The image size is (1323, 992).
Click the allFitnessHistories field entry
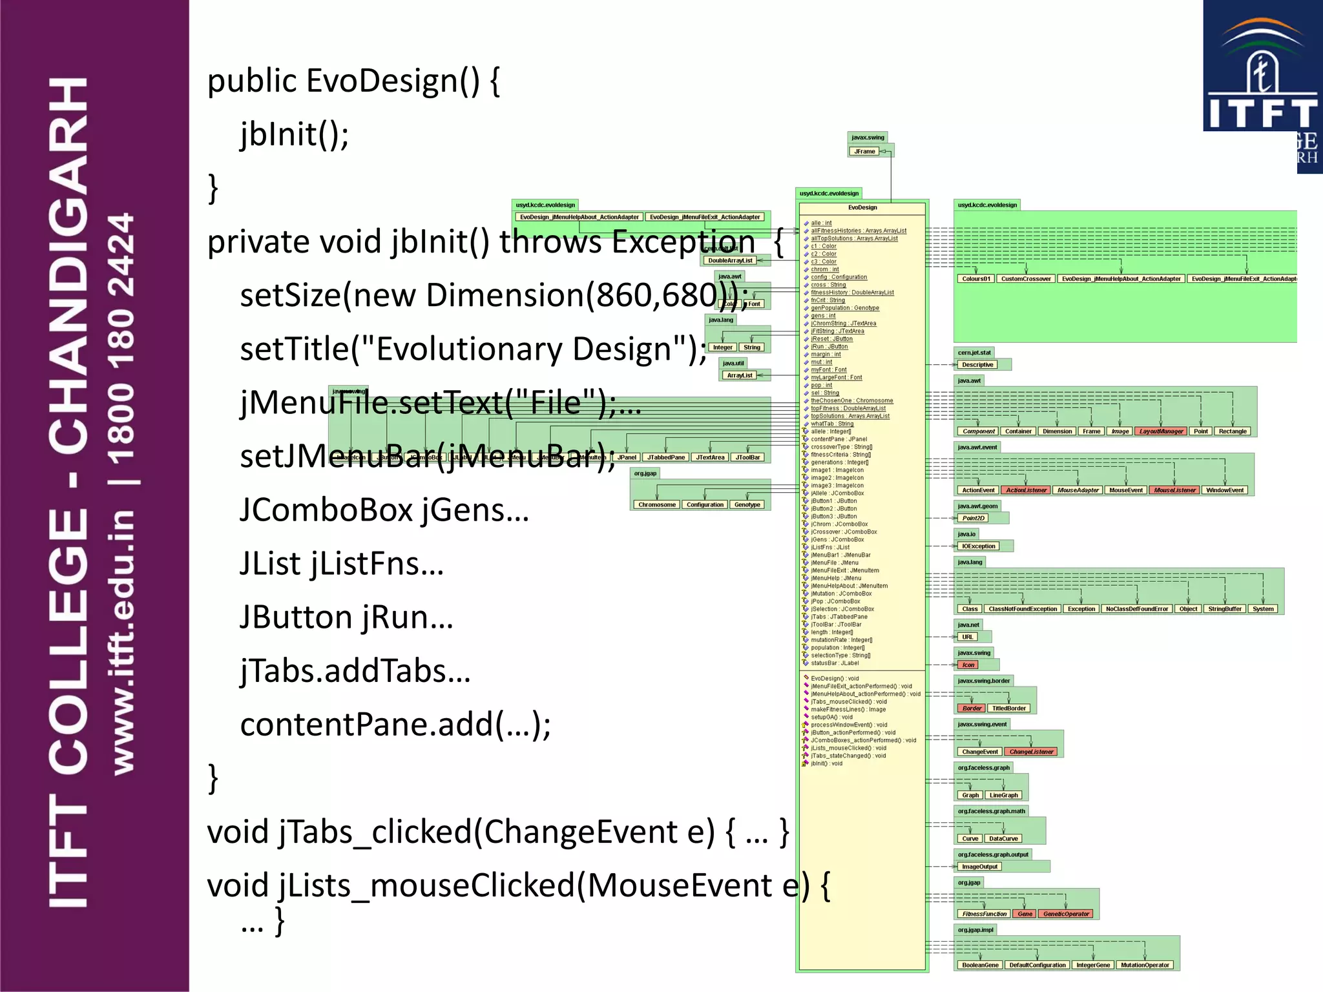tap(858, 231)
